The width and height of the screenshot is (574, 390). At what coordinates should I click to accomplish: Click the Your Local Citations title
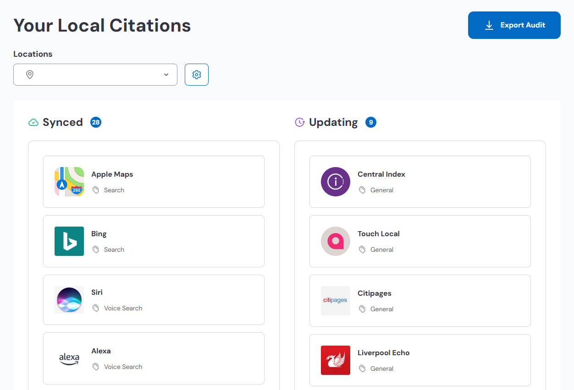tap(102, 25)
